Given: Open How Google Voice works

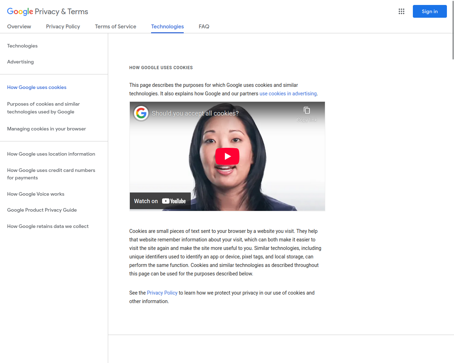Looking at the screenshot, I should tap(36, 194).
